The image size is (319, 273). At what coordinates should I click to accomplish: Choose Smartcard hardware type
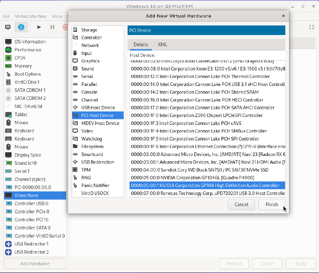(98, 154)
